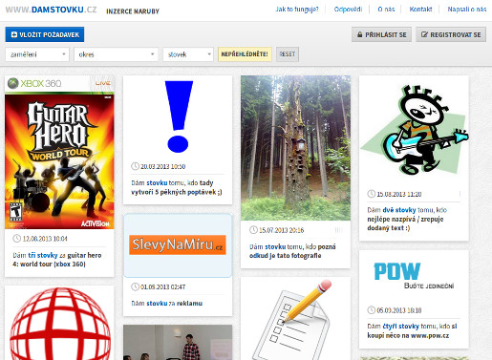Viewport: 492px width, 360px height.
Task: Click the clock icon beside 05.03.2013 18:18
Action: [x=372, y=310]
